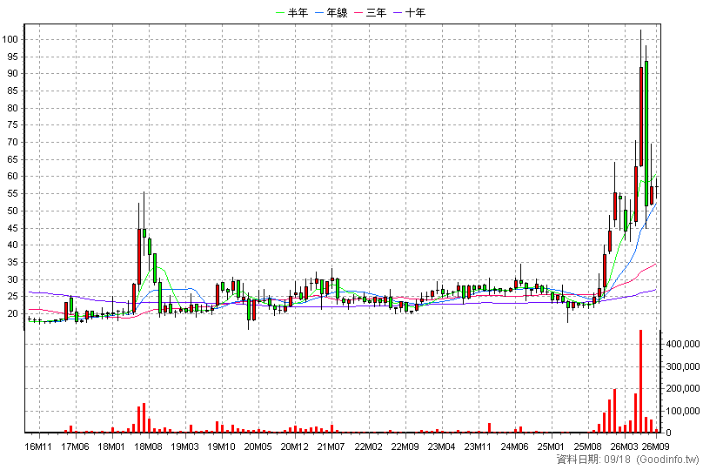The image size is (703, 470).
Task: Click the 100 price axis label
Action: (x=10, y=39)
